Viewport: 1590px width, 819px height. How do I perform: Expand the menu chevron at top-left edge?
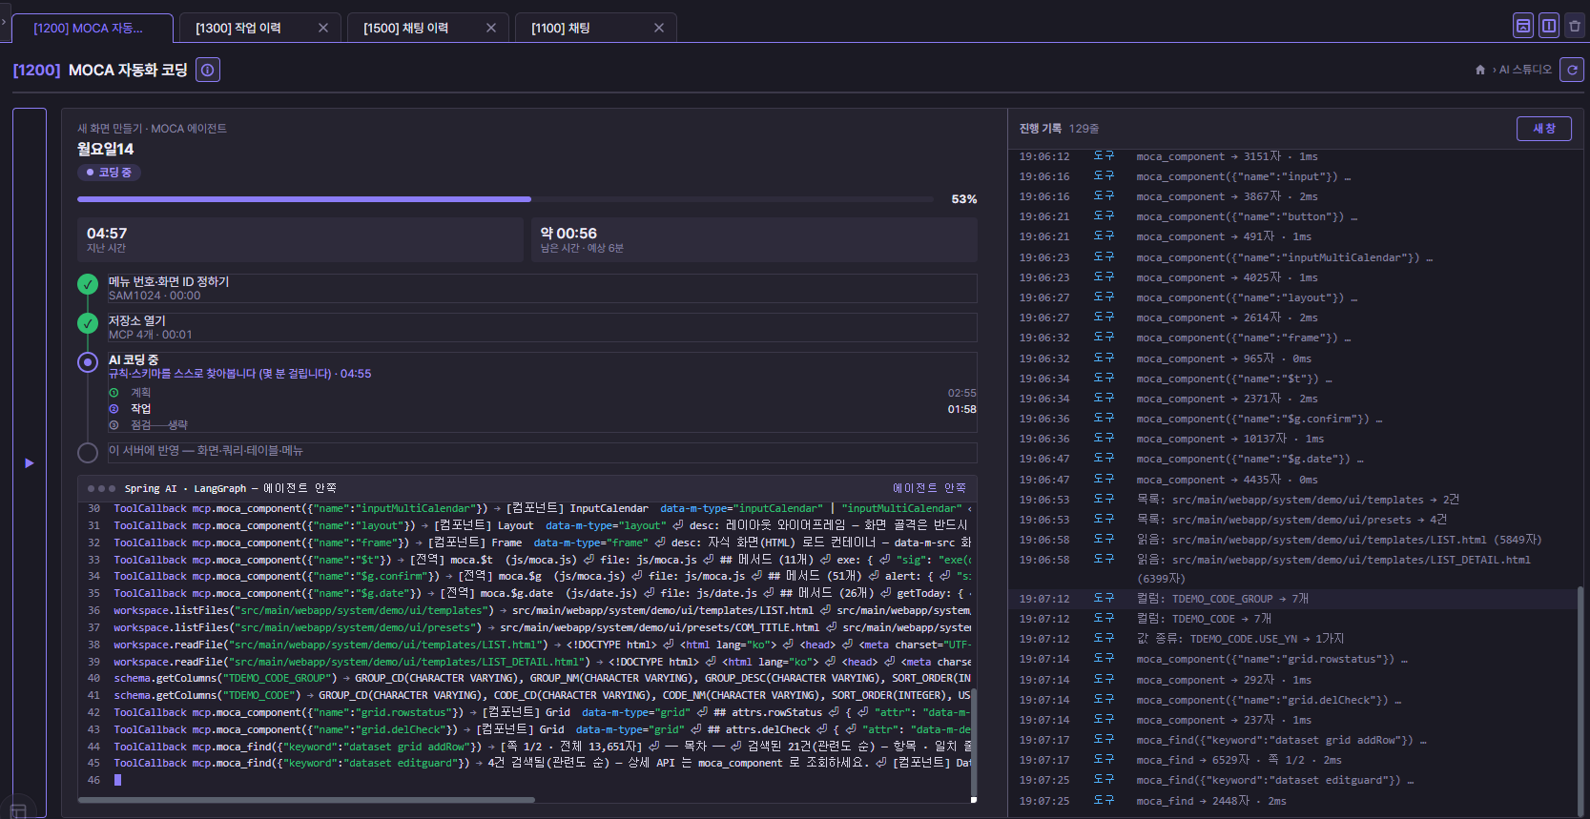4,21
